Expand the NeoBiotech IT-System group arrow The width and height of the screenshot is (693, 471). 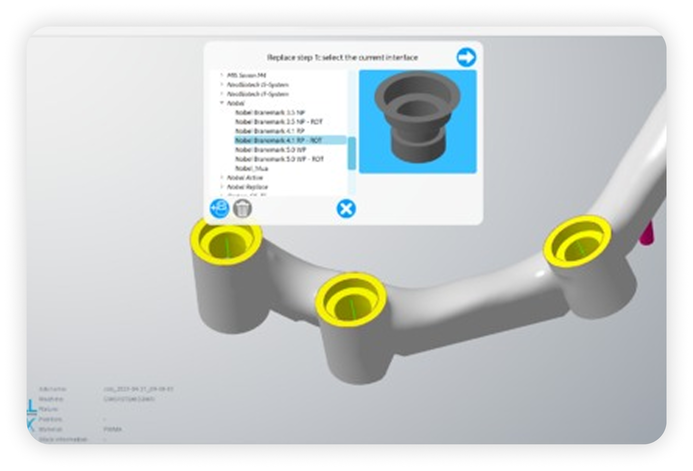coord(221,94)
